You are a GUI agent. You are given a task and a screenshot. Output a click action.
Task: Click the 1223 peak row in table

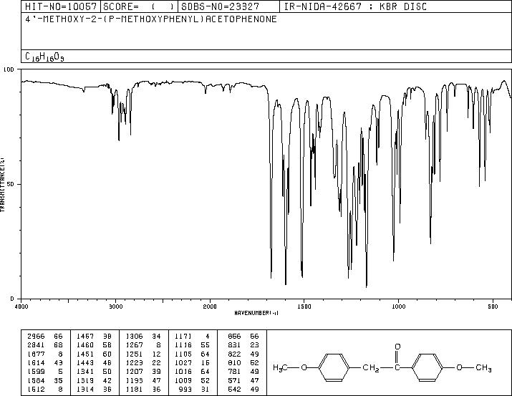point(143,362)
